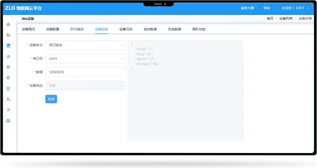Open the bar chart statistics icon
The height and width of the screenshot is (168, 317).
click(x=8, y=56)
